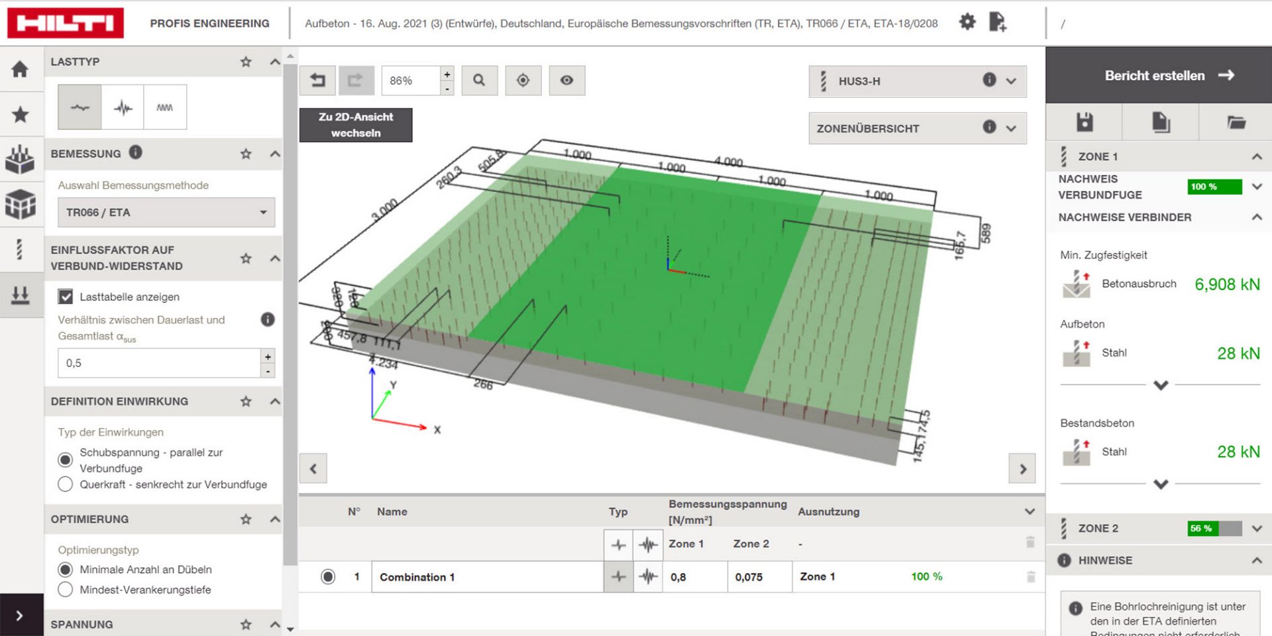
Task: Click the open folder icon
Action: (x=1236, y=122)
